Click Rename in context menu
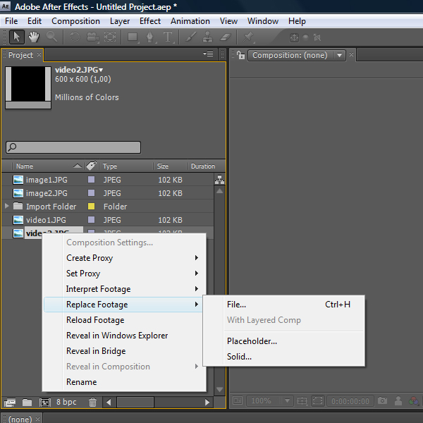 pyautogui.click(x=124, y=382)
